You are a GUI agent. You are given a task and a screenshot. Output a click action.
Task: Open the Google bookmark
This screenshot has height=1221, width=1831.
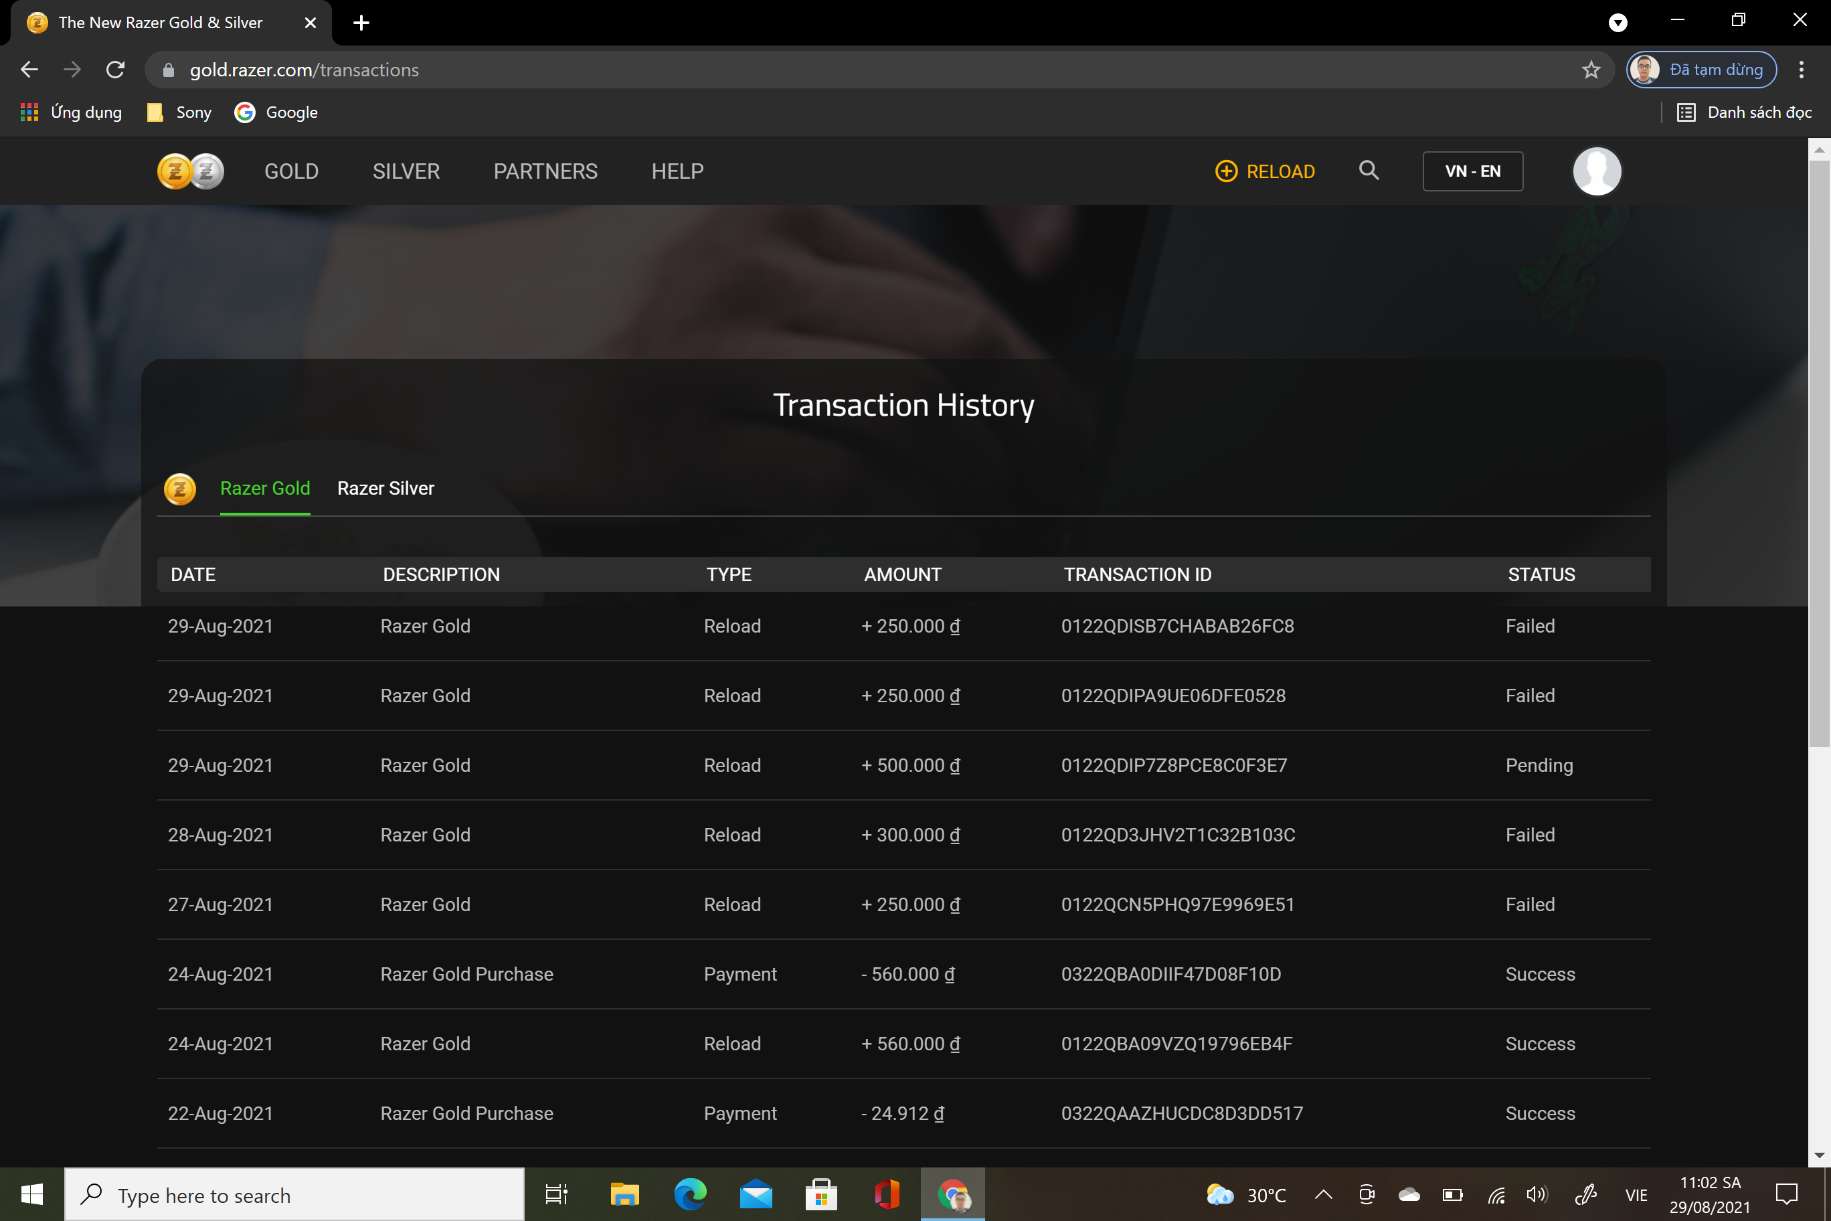click(x=276, y=112)
